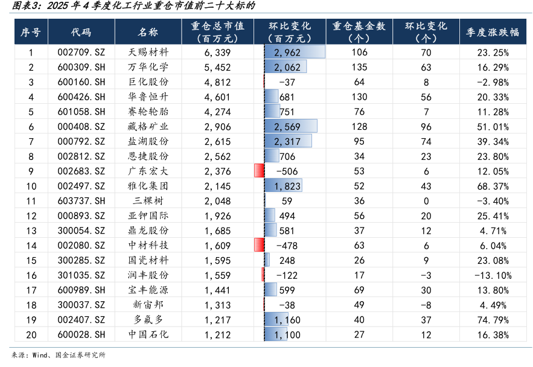The image size is (533, 367).
Task: Click the 多氟多 name cell
Action: pos(148,319)
